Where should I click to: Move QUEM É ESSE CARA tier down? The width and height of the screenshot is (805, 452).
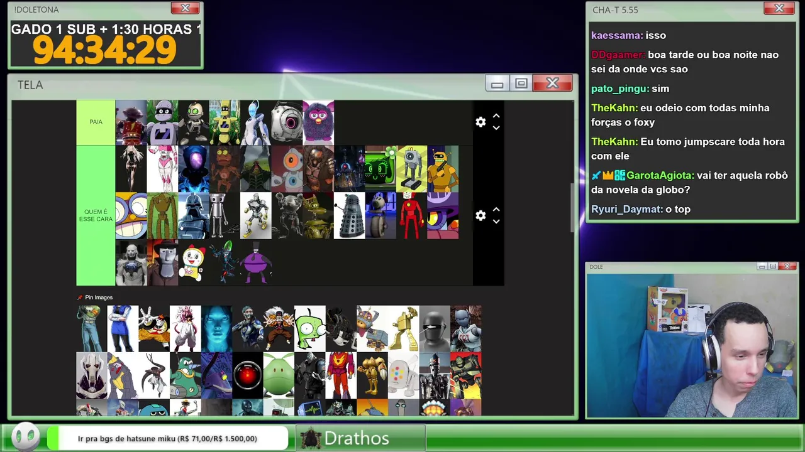(496, 221)
